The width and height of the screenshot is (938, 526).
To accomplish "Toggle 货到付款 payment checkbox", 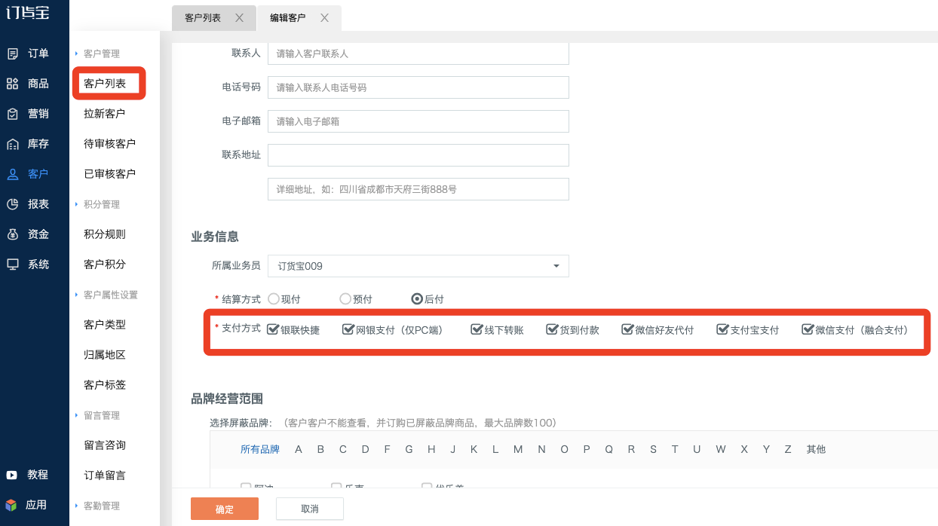I will tap(552, 329).
